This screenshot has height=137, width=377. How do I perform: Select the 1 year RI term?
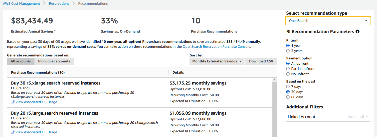point(288,46)
